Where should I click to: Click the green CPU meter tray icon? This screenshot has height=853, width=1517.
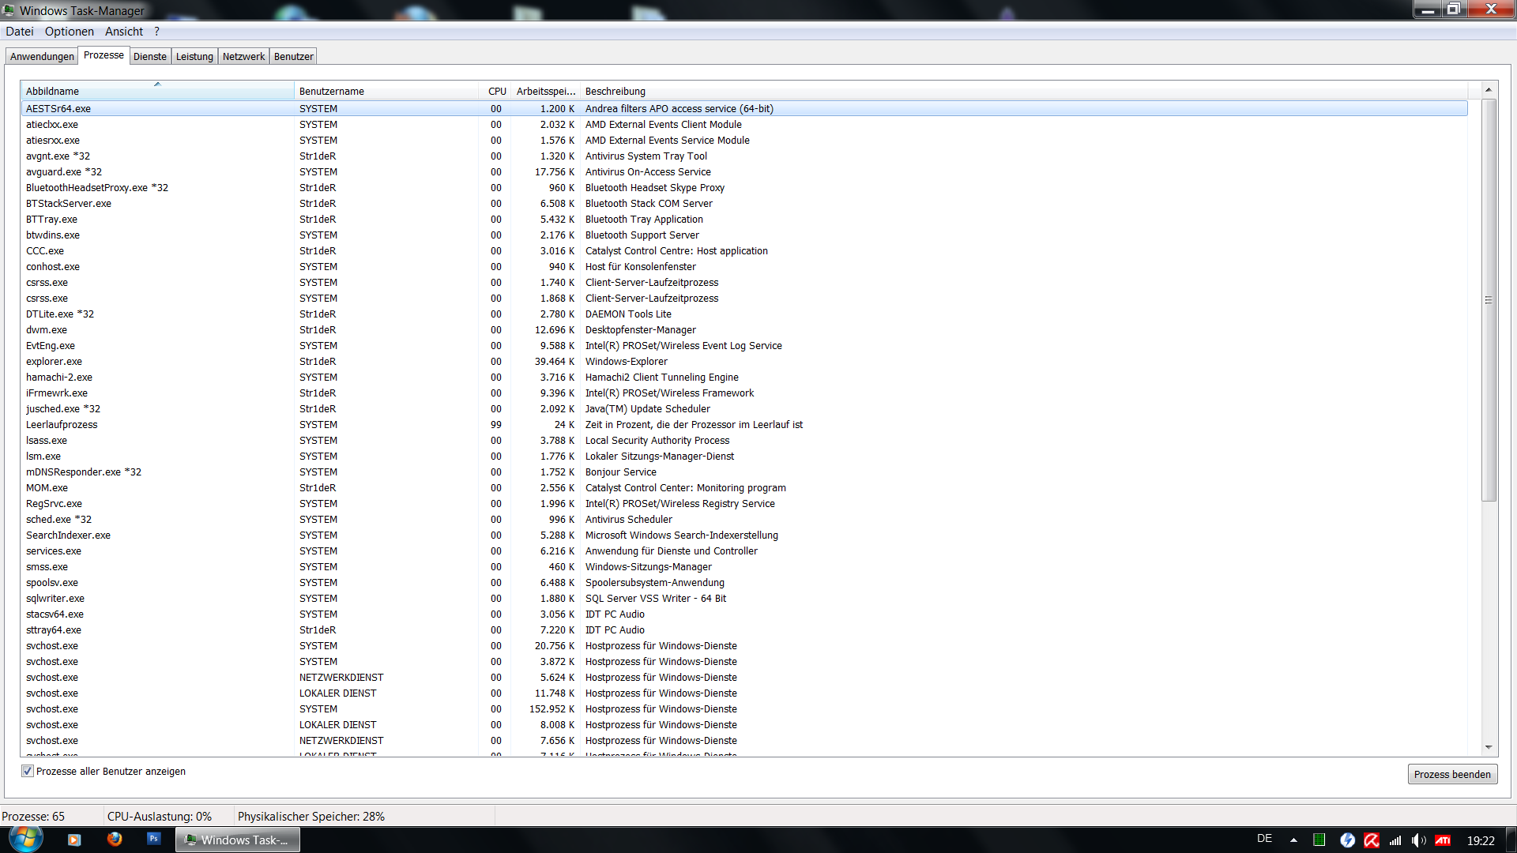[1319, 840]
